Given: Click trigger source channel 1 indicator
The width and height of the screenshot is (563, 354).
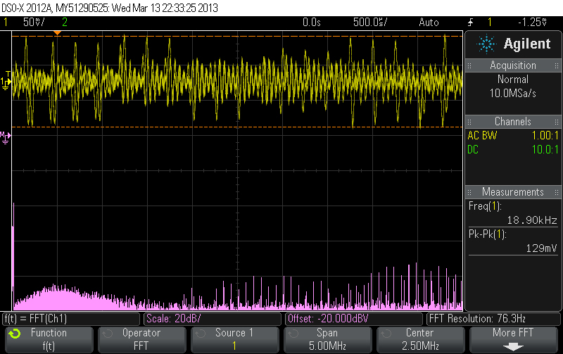Looking at the screenshot, I should coord(489,23).
